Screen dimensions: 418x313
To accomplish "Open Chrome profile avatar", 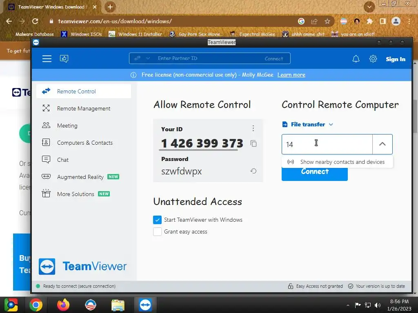I will [x=396, y=21].
